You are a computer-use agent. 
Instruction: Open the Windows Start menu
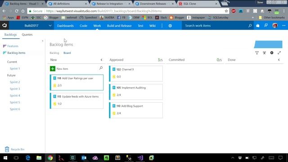tap(5, 158)
